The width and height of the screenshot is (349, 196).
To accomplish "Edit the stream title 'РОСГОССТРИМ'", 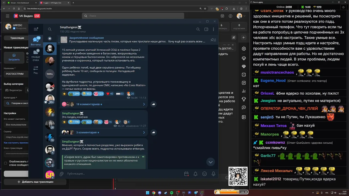I will 16,74.
